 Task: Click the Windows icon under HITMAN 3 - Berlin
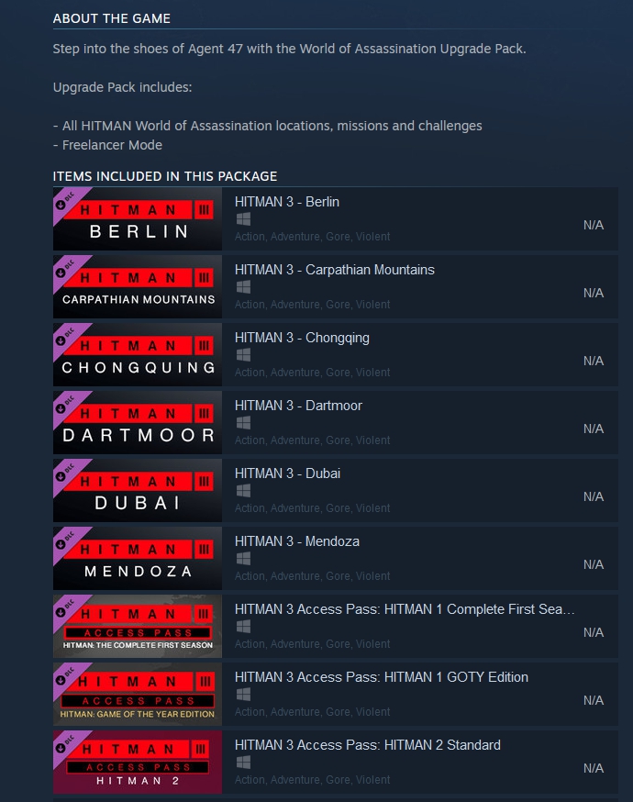pyautogui.click(x=243, y=219)
